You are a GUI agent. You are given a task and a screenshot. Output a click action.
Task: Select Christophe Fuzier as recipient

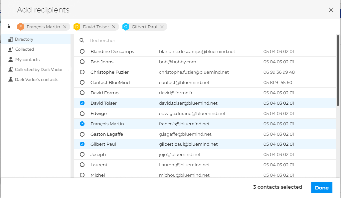coord(82,72)
